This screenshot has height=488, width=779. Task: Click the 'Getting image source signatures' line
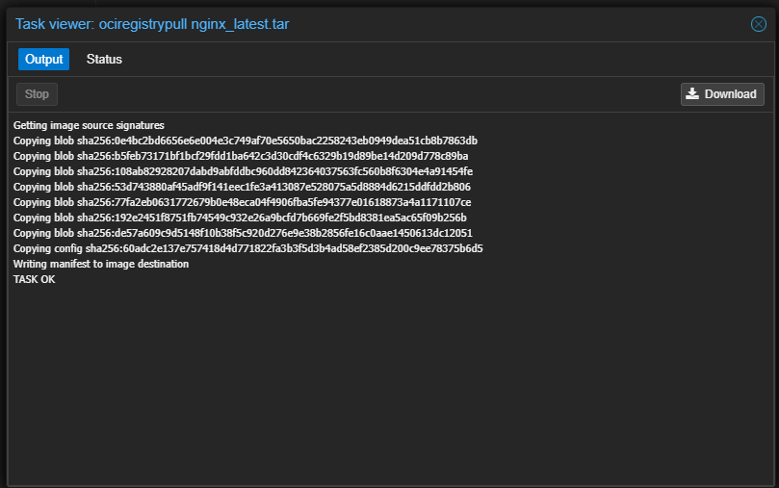point(89,125)
